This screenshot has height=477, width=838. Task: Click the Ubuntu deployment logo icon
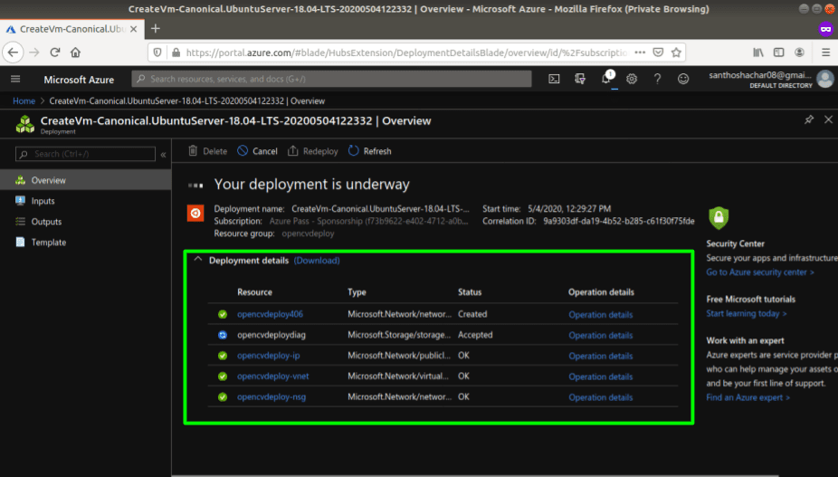tap(195, 214)
